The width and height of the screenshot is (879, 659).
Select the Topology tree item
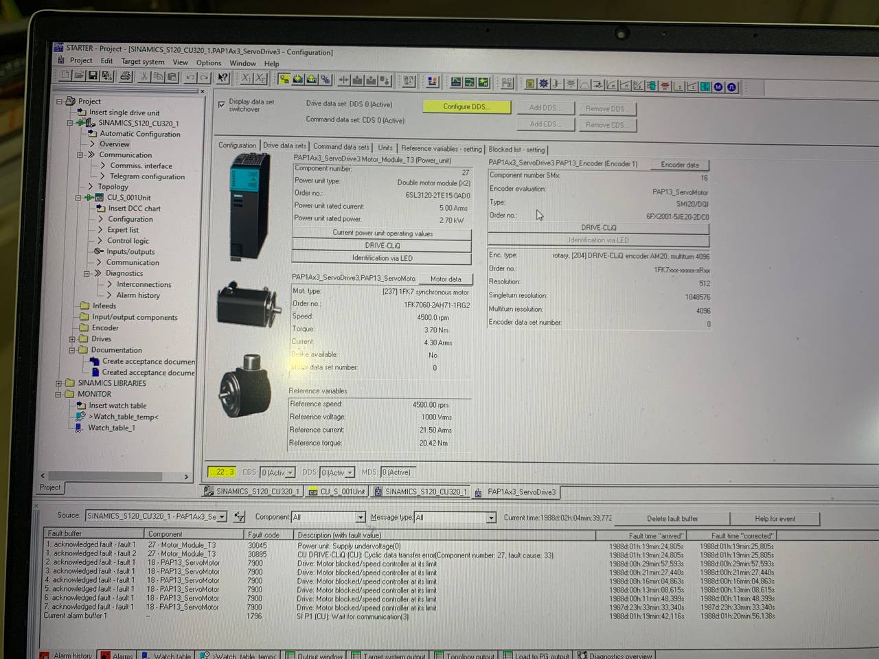pyautogui.click(x=113, y=186)
